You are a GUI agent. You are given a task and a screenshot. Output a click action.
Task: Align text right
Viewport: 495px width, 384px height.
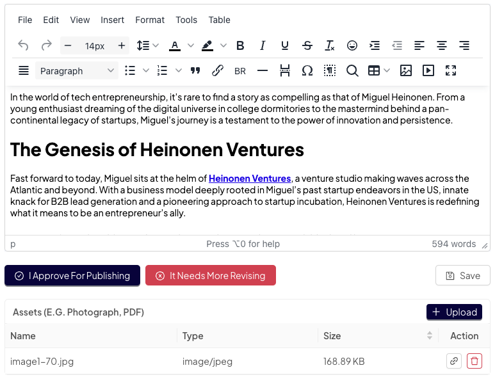tap(464, 45)
